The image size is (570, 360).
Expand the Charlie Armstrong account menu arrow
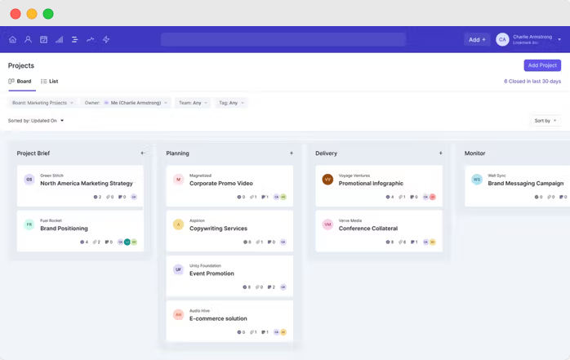point(559,40)
